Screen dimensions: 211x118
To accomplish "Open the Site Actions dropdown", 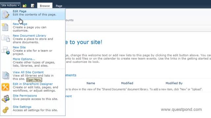I will [x=10, y=5].
